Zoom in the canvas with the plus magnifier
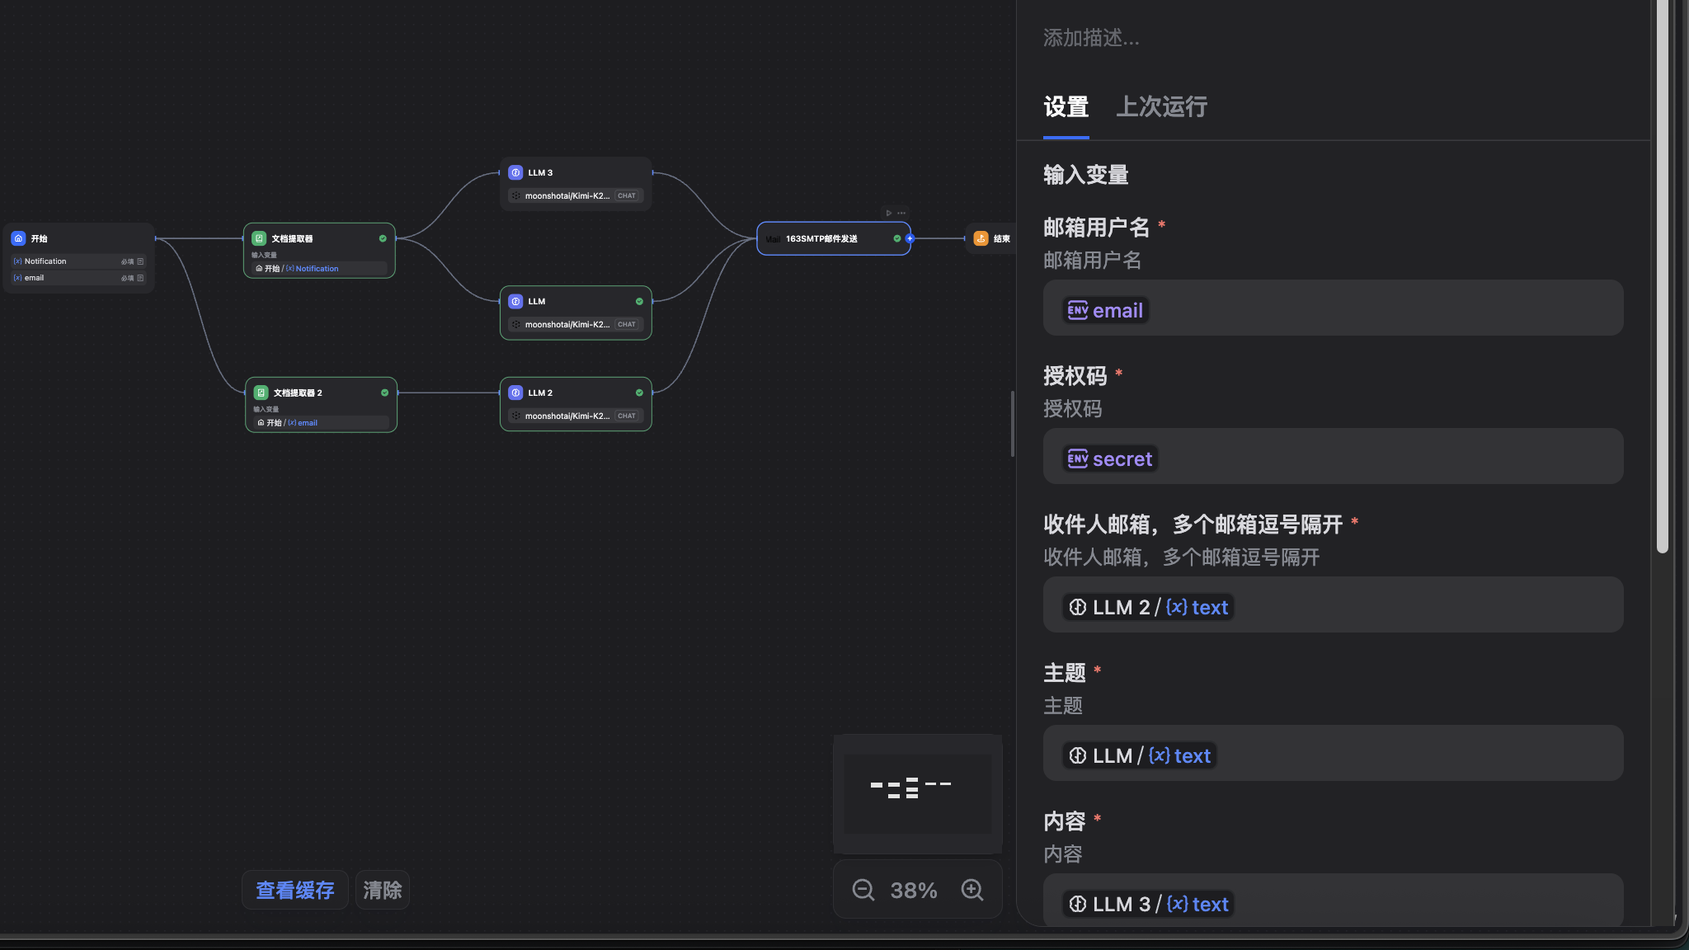 click(x=972, y=890)
